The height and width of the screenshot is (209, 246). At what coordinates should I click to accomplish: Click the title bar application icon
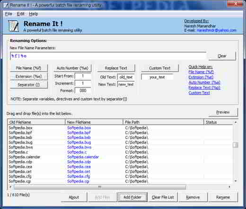point(6,5)
